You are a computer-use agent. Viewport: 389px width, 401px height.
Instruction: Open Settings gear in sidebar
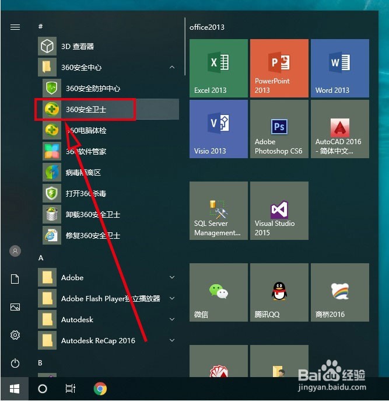pos(15,335)
